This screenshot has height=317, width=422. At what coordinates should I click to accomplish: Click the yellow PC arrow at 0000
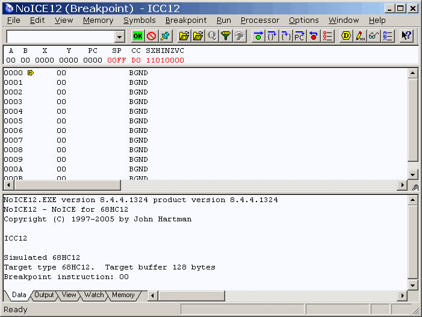pyautogui.click(x=31, y=73)
